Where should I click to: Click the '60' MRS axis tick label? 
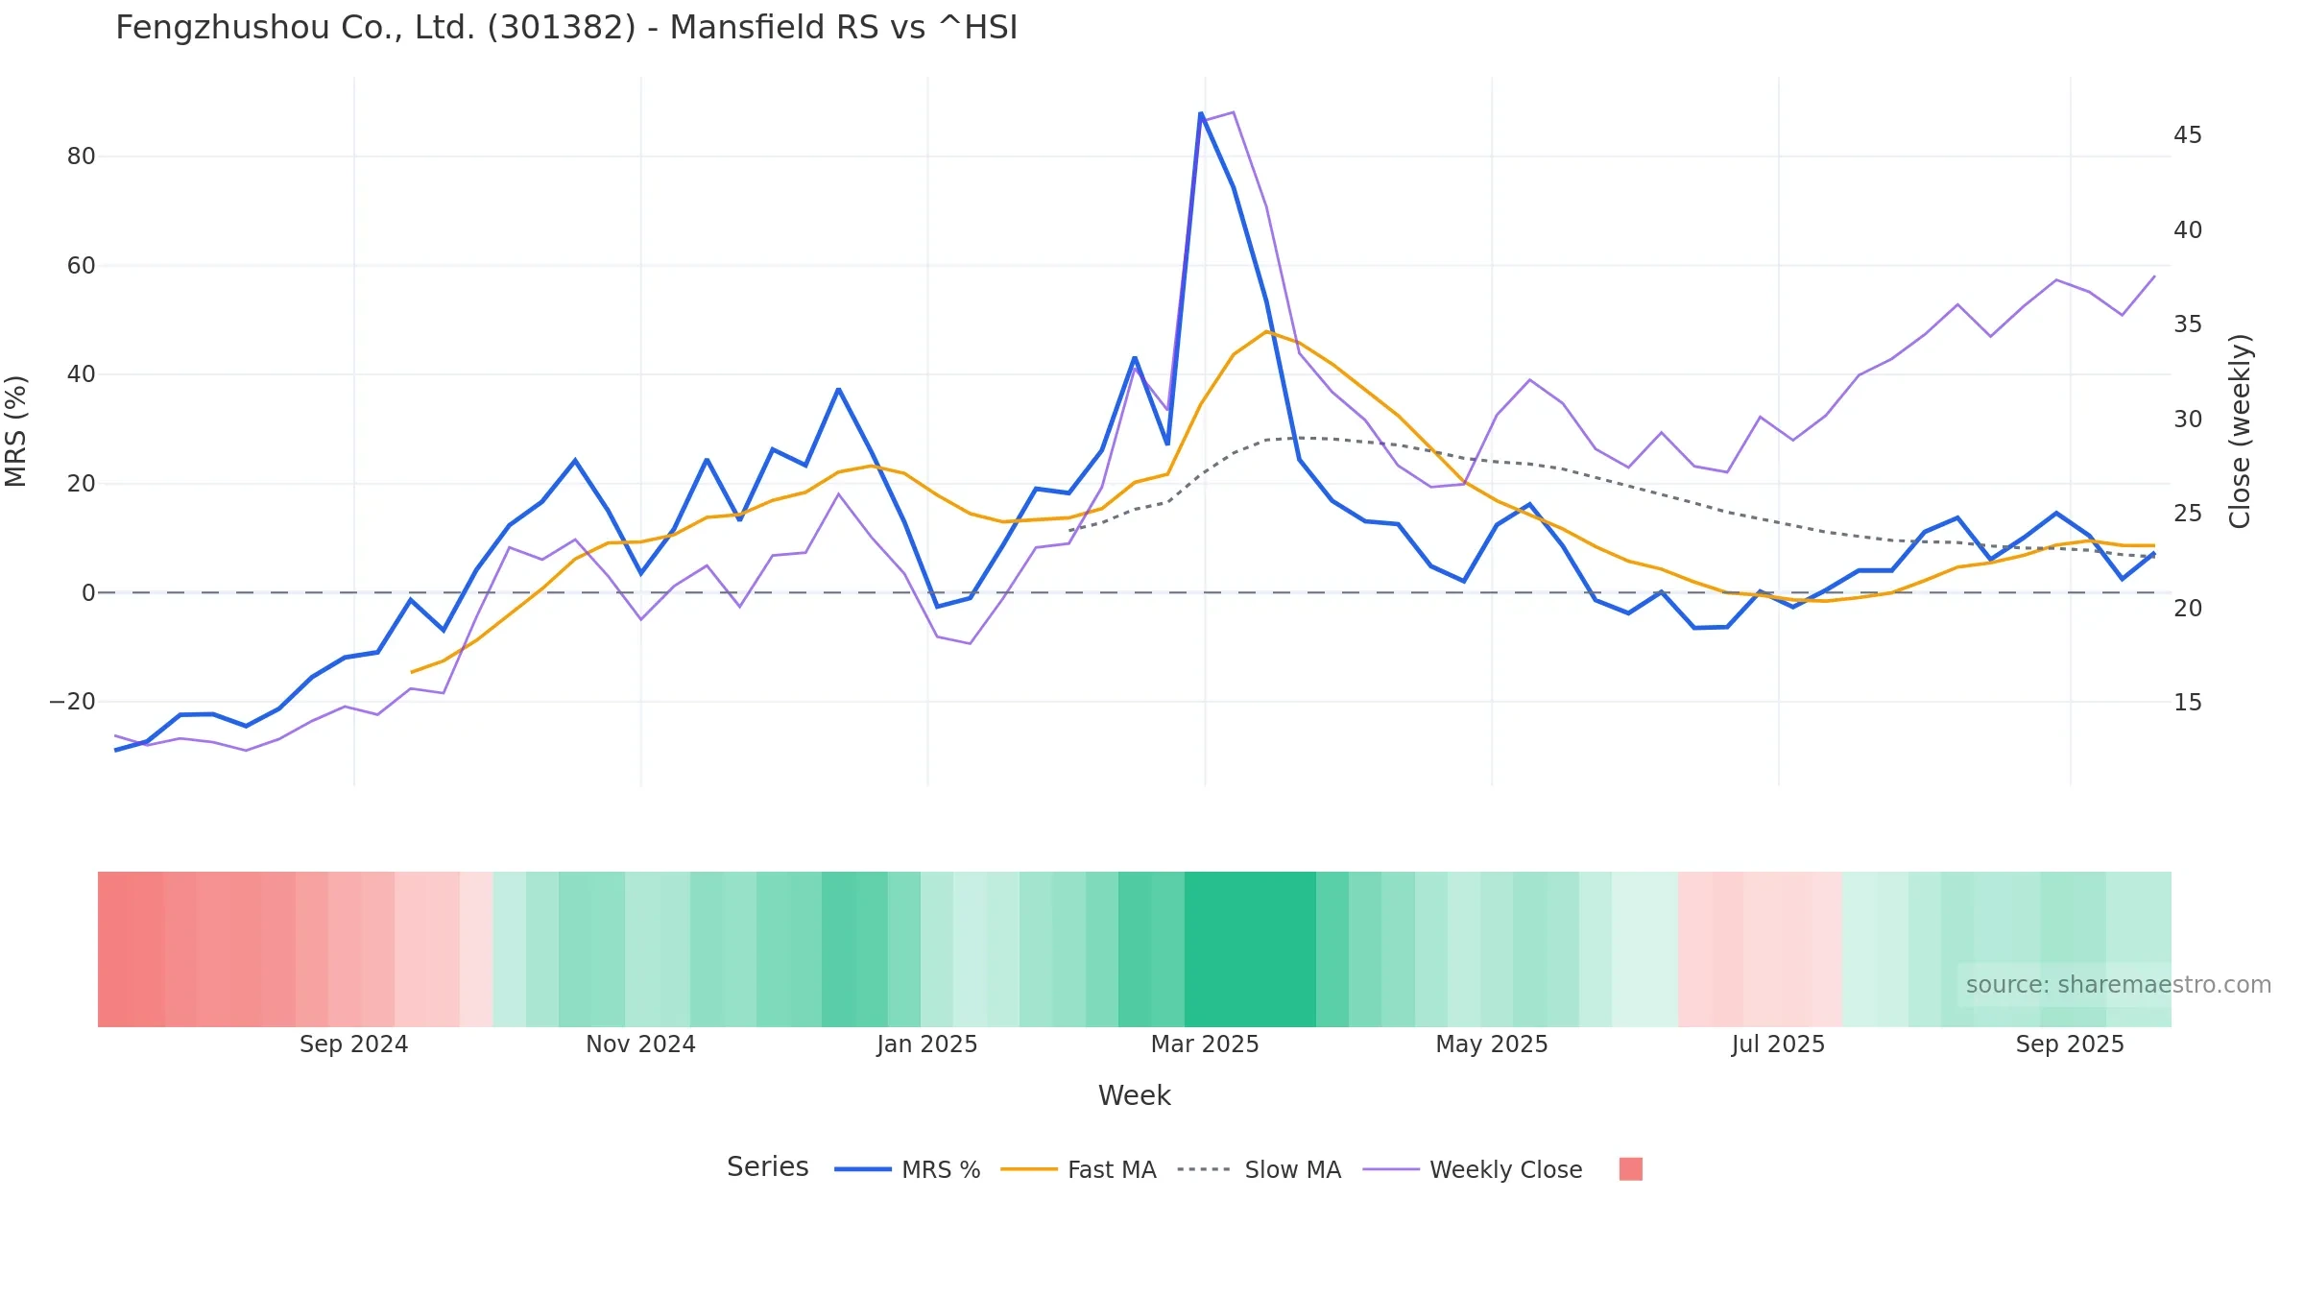[82, 266]
